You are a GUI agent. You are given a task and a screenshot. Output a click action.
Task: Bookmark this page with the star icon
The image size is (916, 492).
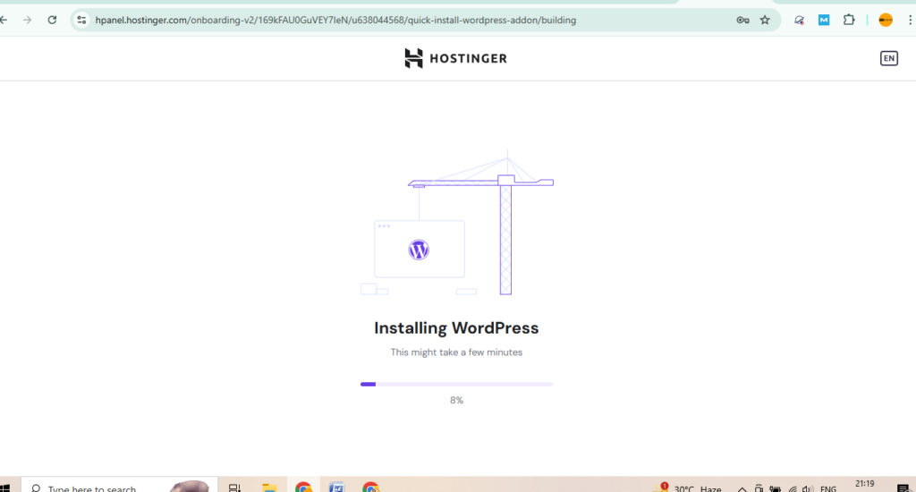(765, 20)
